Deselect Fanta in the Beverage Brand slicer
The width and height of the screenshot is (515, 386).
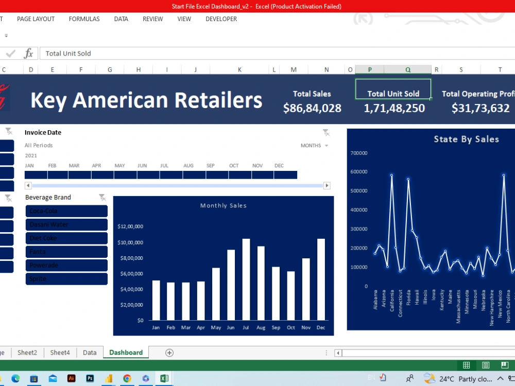(66, 251)
